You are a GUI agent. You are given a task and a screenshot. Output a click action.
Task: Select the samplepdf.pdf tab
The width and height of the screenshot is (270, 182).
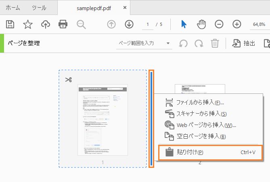pos(94,8)
